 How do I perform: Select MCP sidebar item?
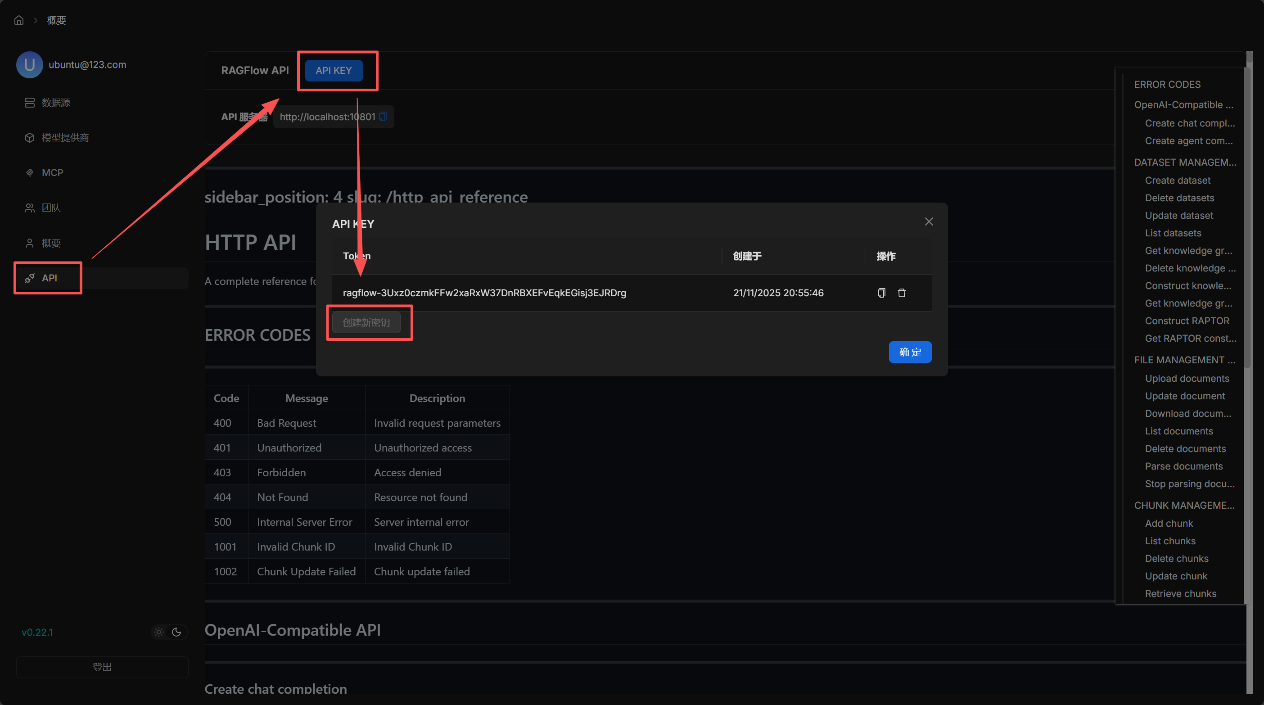click(x=52, y=173)
